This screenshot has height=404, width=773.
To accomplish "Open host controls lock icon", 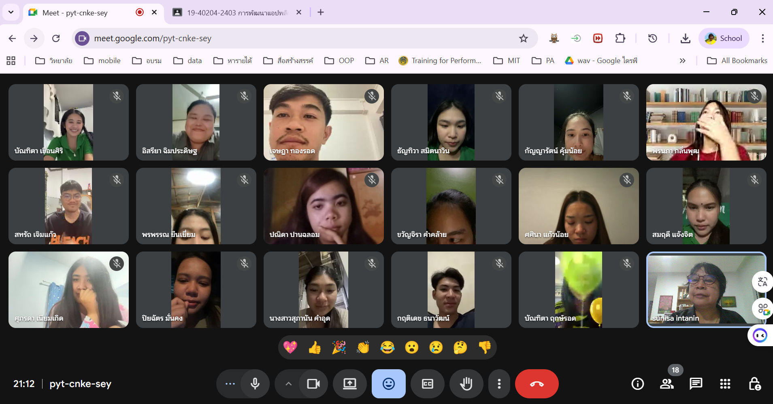I will coord(754,384).
